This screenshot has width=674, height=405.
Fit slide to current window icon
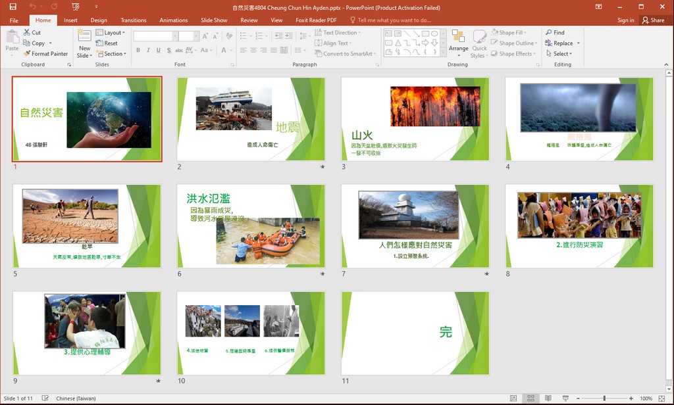661,398
